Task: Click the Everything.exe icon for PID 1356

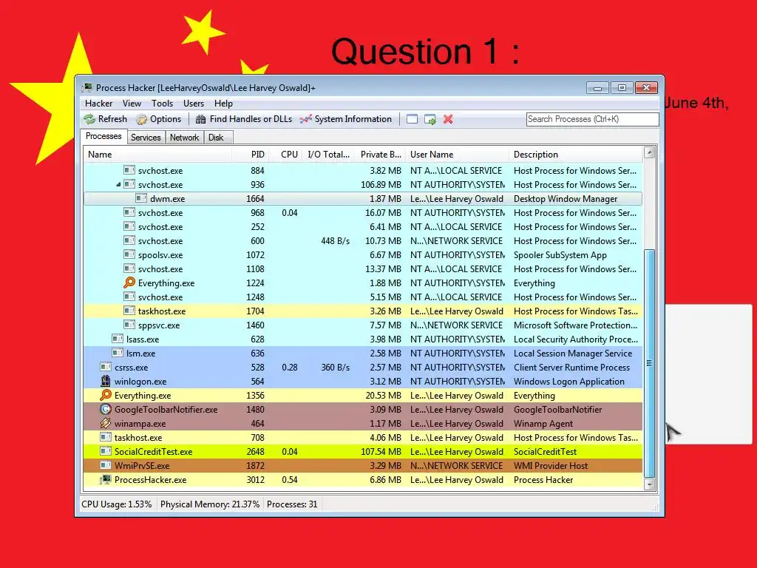Action: [x=105, y=395]
